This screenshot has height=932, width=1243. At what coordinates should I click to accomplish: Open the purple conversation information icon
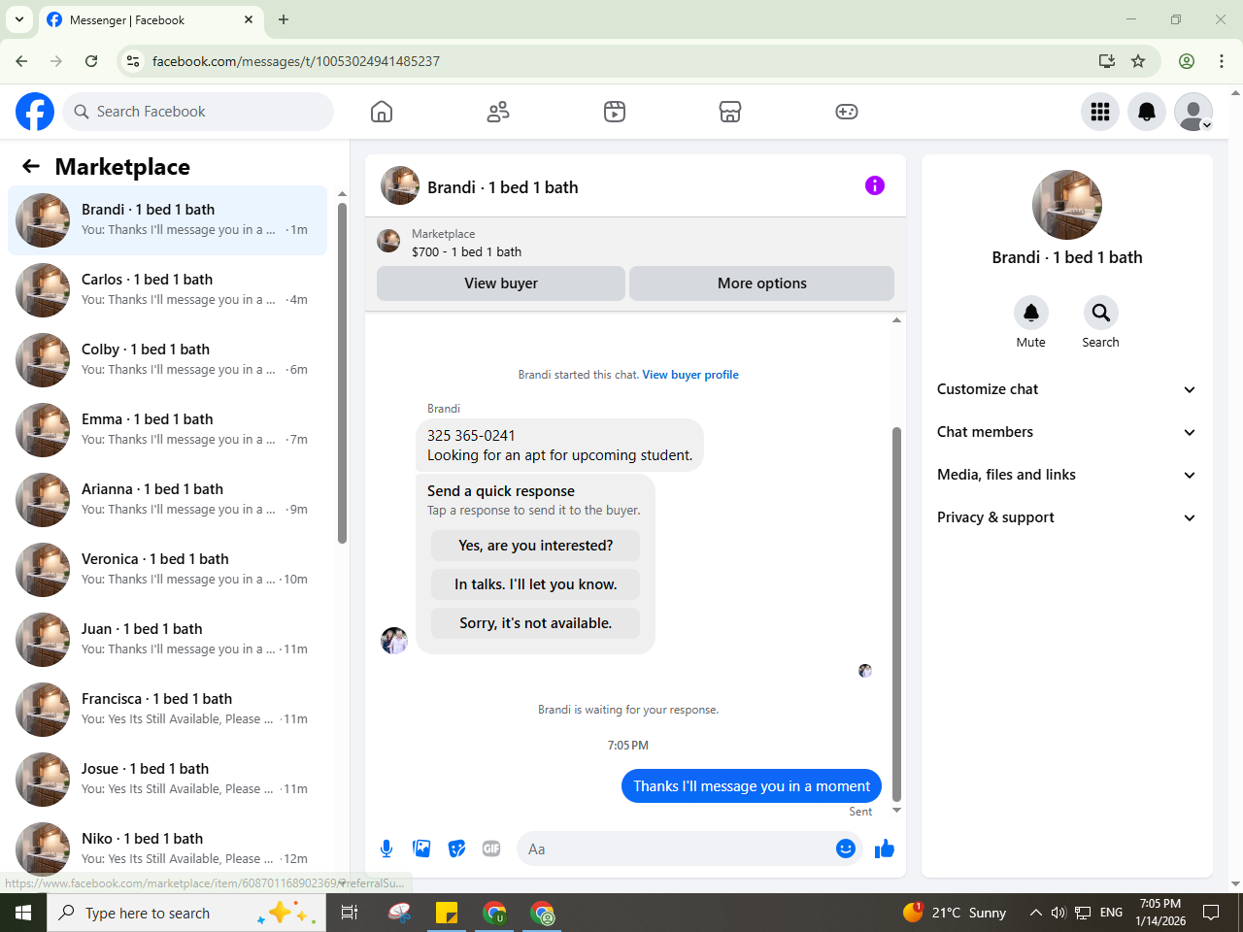(x=875, y=185)
